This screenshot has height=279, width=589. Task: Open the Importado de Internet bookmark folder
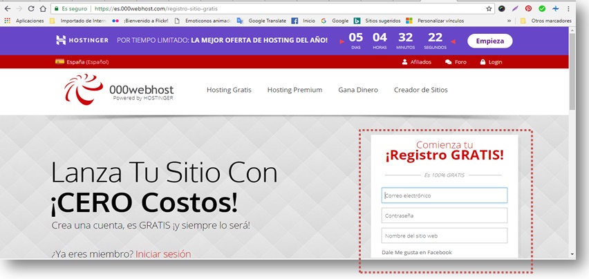click(x=78, y=21)
